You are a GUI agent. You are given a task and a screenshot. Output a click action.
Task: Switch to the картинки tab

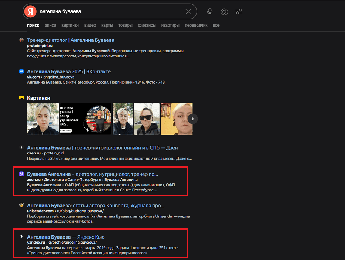(70, 25)
